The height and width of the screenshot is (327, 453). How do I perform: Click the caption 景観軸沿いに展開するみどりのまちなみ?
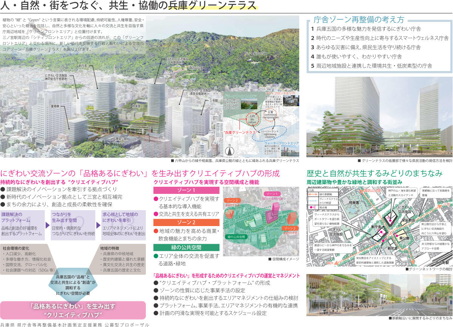tap(421, 318)
